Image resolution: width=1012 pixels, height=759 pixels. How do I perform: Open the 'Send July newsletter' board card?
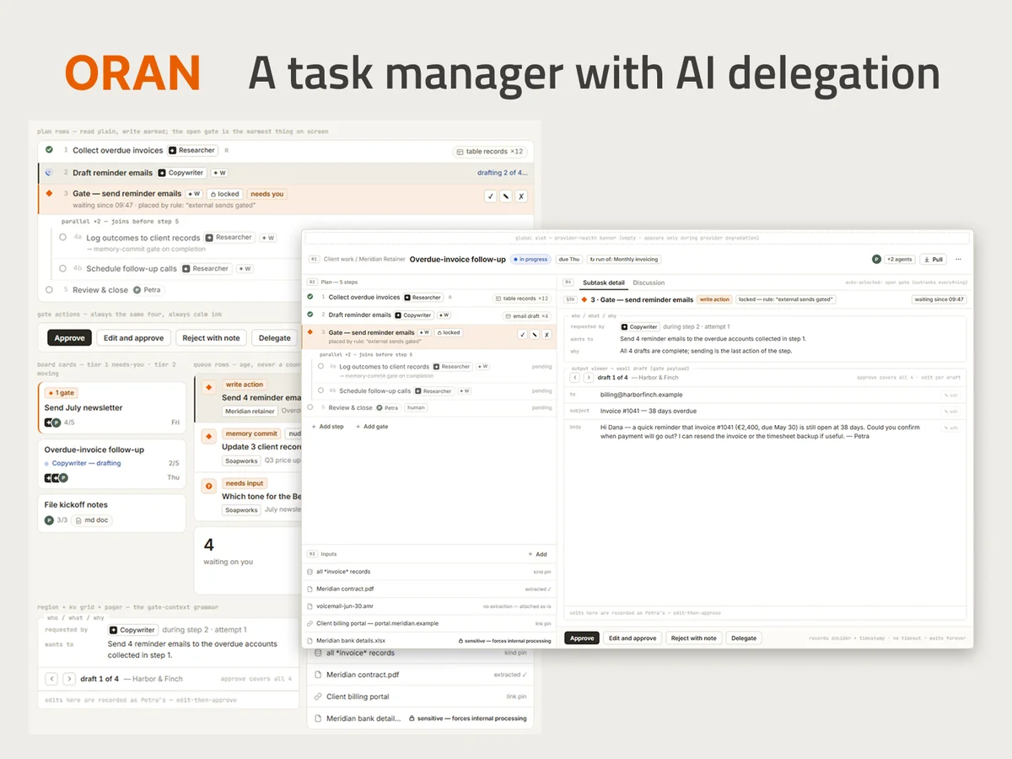click(x=111, y=407)
